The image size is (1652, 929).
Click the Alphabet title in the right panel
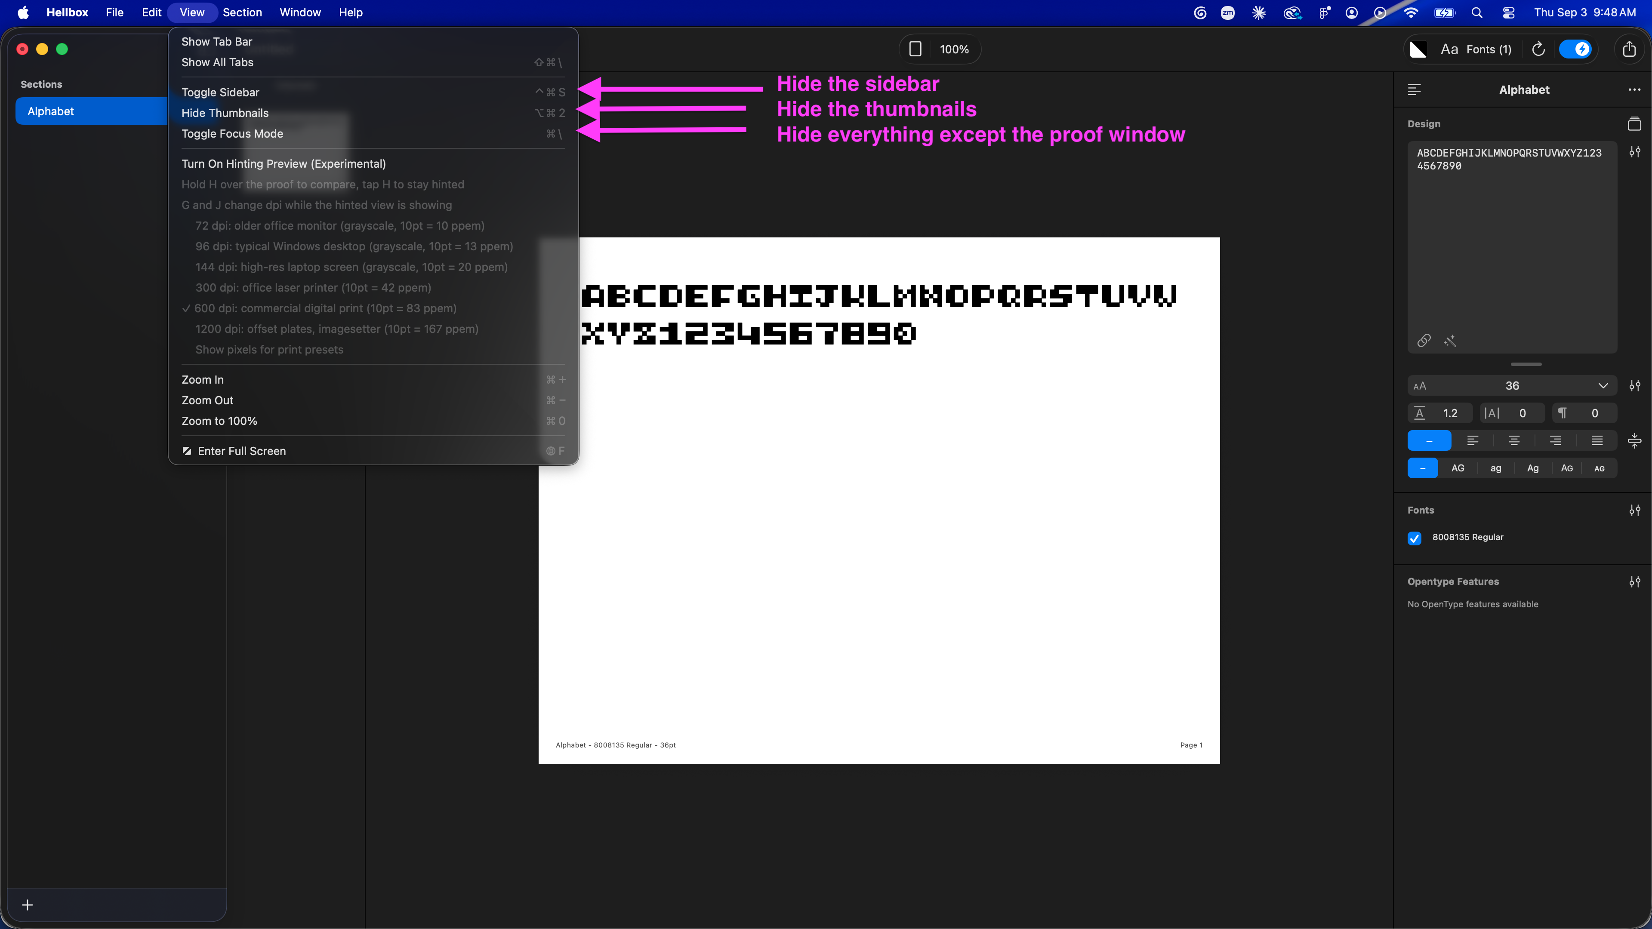point(1524,90)
